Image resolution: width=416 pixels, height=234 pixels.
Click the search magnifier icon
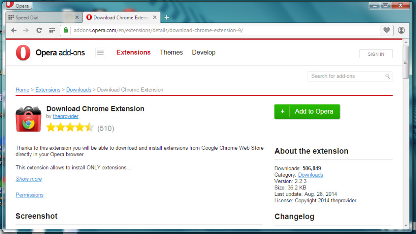[388, 76]
